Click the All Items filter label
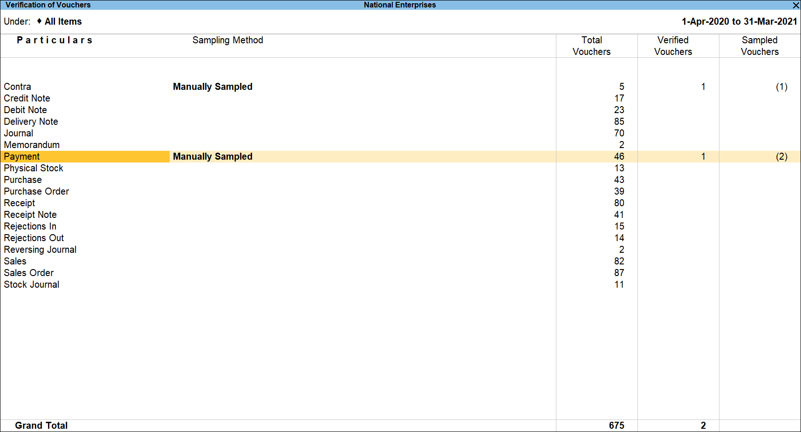Image resolution: width=801 pixels, height=432 pixels. [63, 21]
